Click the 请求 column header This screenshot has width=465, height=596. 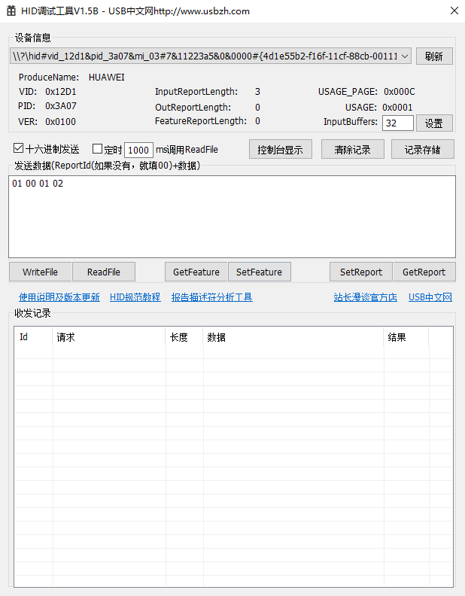tap(109, 337)
